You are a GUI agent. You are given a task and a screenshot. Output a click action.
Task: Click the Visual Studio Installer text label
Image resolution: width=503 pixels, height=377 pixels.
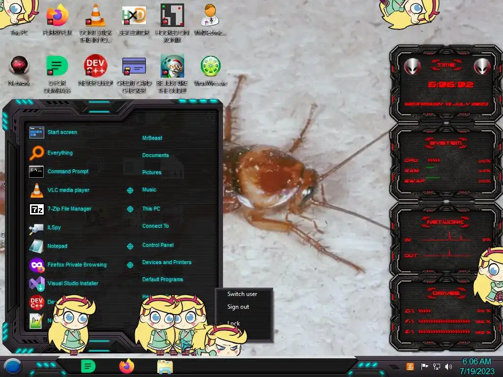click(73, 283)
